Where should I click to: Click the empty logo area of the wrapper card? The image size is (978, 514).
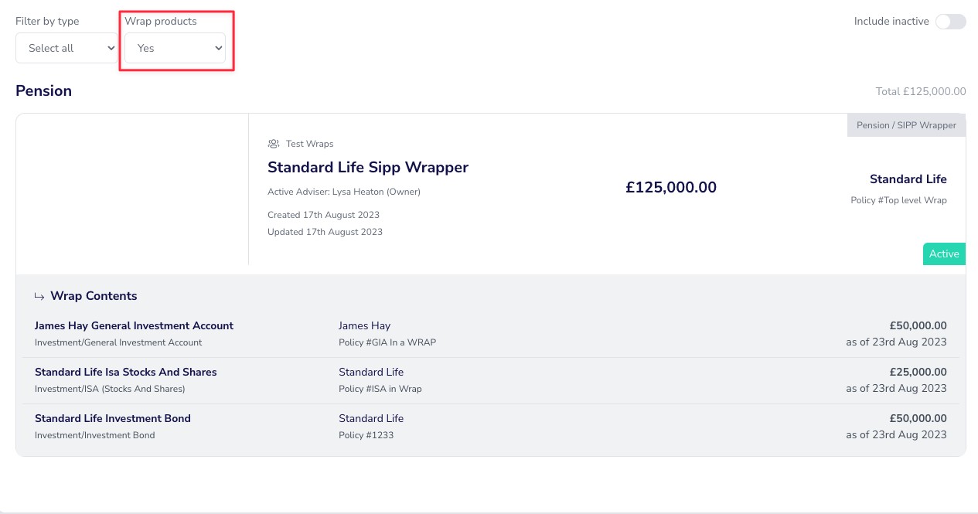[x=131, y=189]
